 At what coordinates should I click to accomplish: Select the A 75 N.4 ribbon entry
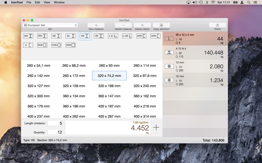[195, 52]
